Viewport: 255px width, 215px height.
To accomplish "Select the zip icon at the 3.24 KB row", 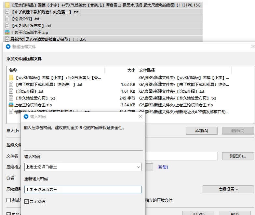I will (x=11, y=105).
